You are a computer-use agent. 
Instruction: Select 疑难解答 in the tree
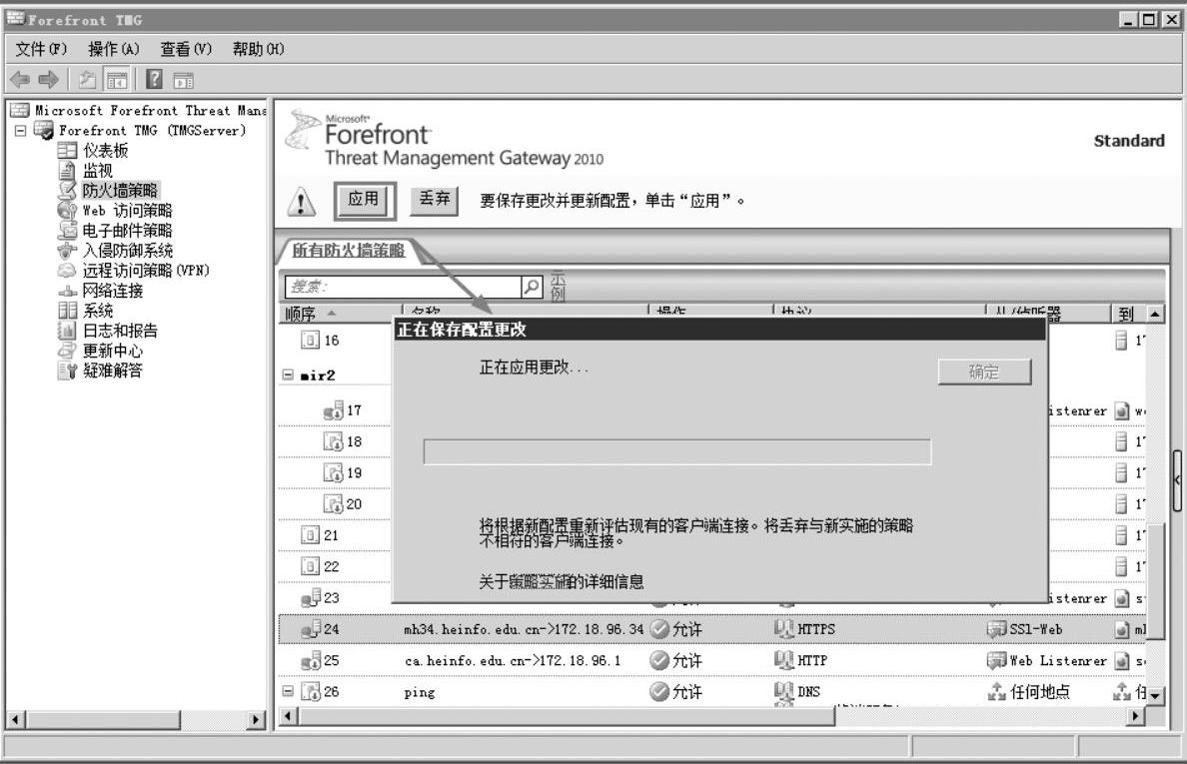click(x=112, y=371)
